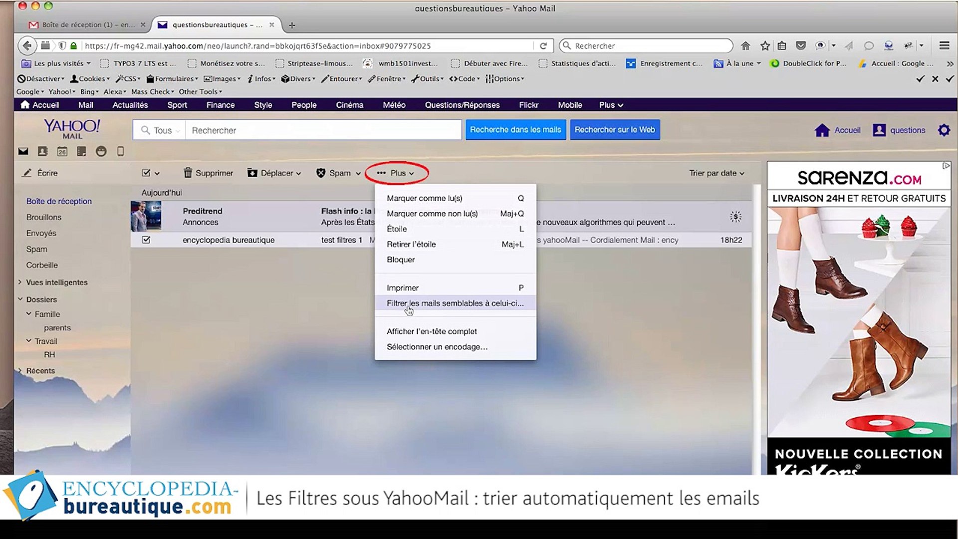This screenshot has width=958, height=539.
Task: Select Marquer comme non lu(s) menu entry
Action: tap(455, 214)
